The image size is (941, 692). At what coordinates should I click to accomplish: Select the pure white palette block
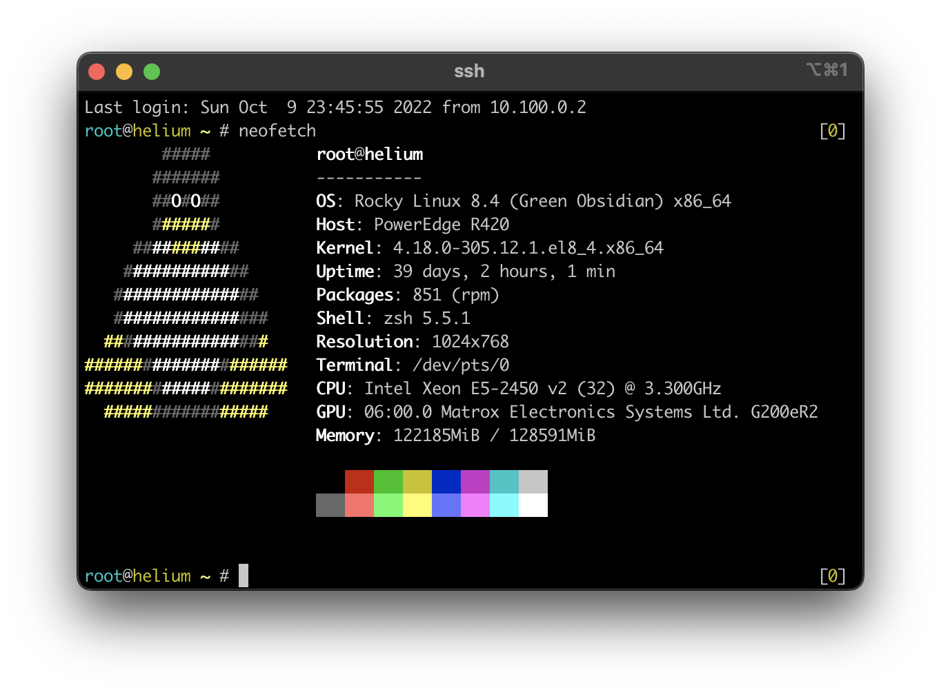(533, 505)
